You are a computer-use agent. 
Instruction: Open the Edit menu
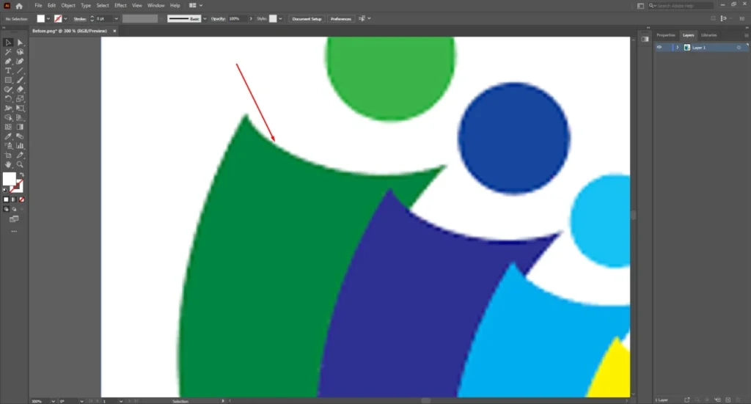click(52, 6)
